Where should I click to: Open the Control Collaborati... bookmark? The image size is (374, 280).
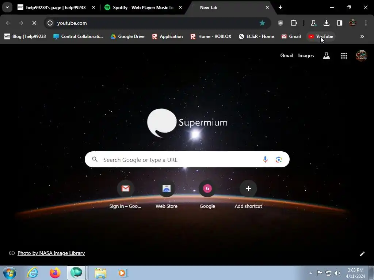pos(78,36)
